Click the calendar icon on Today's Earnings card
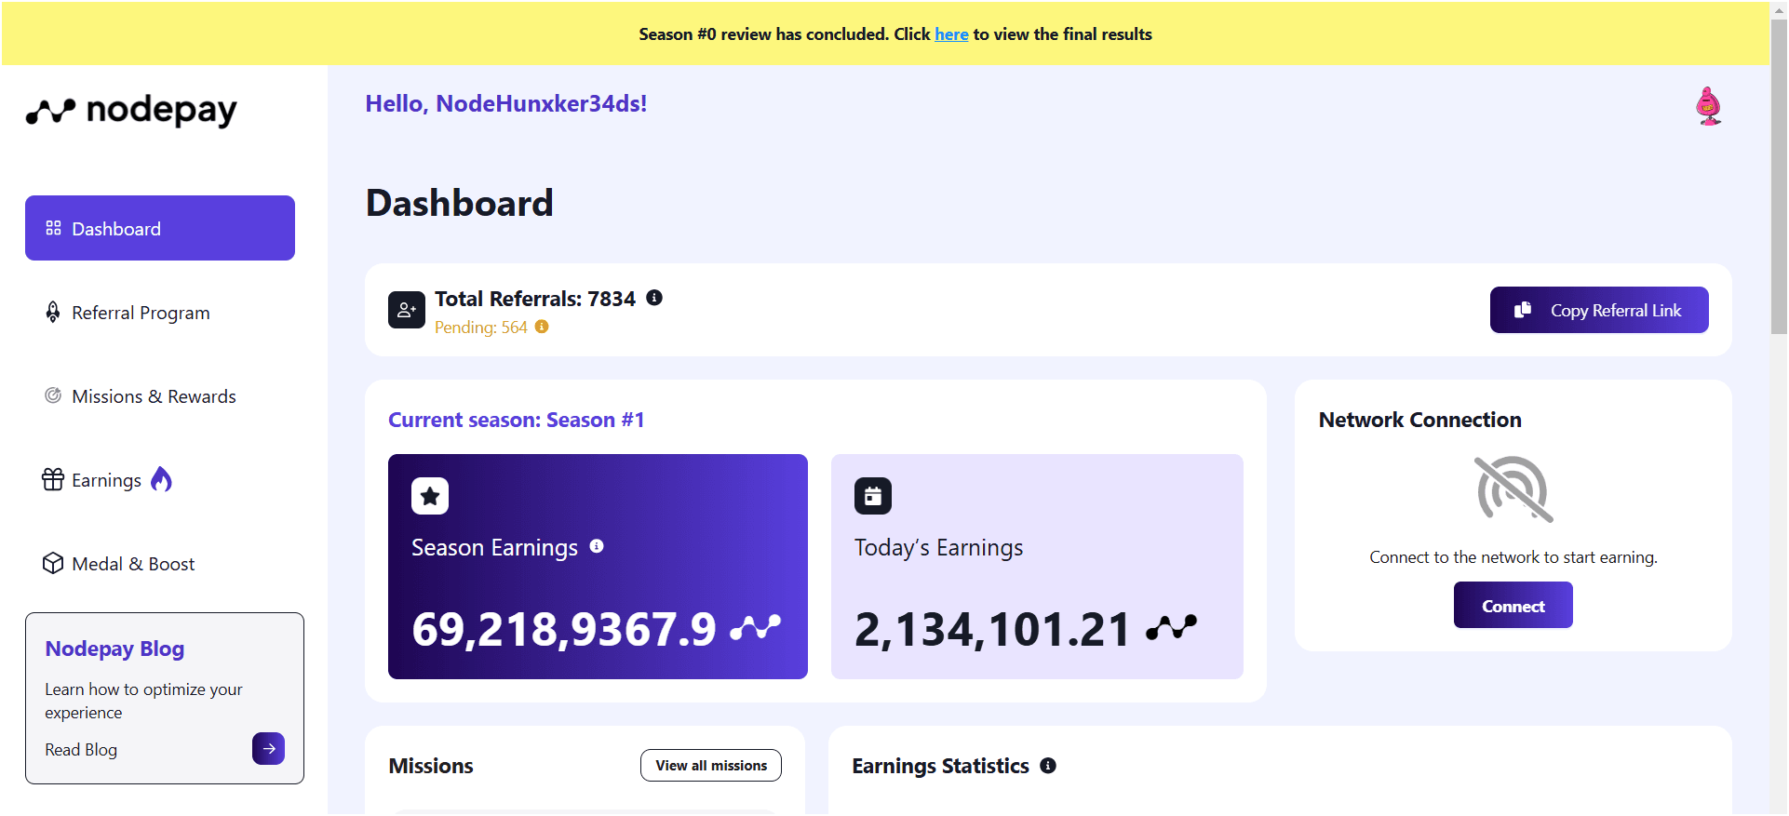The height and width of the screenshot is (816, 1789). pyautogui.click(x=872, y=496)
